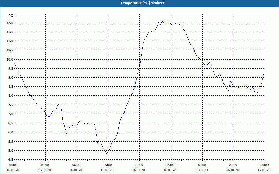Image resolution: width=279 pixels, height=174 pixels.
Task: Click the 9,0 y-axis value
Action: [x=11, y=77]
